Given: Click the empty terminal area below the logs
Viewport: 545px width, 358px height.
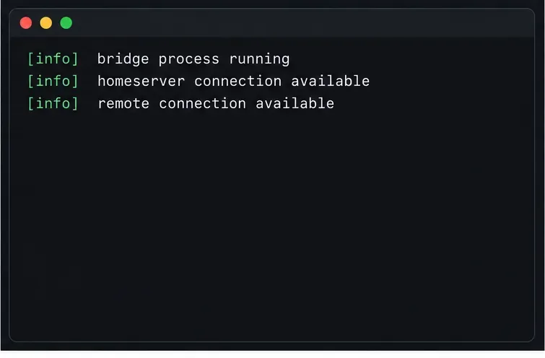Looking at the screenshot, I should 272,226.
